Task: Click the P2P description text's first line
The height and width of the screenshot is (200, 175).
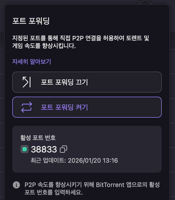Action: [81, 39]
